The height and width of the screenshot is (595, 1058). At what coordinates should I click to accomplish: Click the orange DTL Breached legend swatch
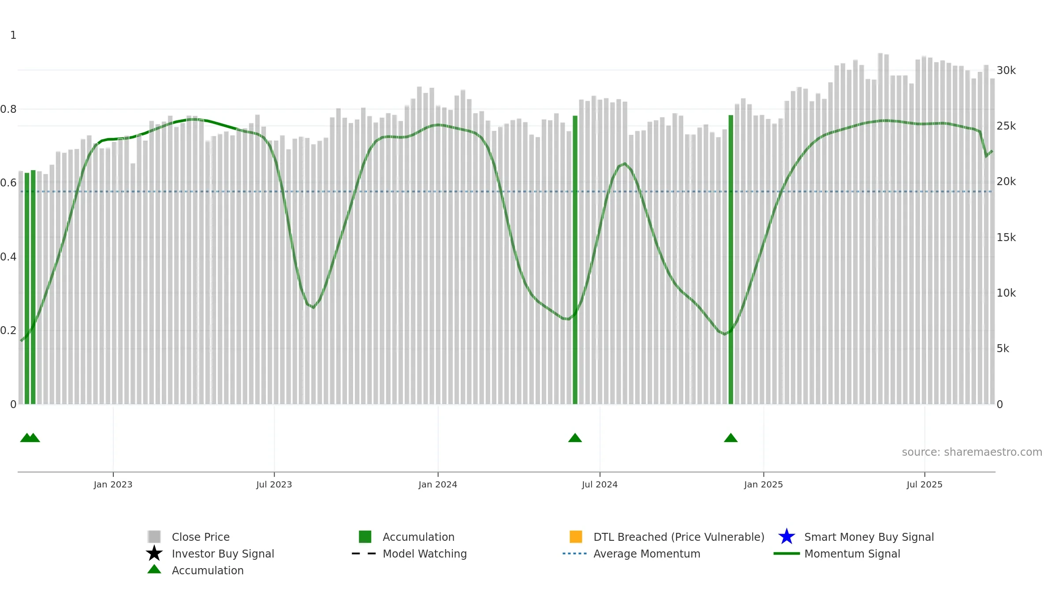[576, 536]
